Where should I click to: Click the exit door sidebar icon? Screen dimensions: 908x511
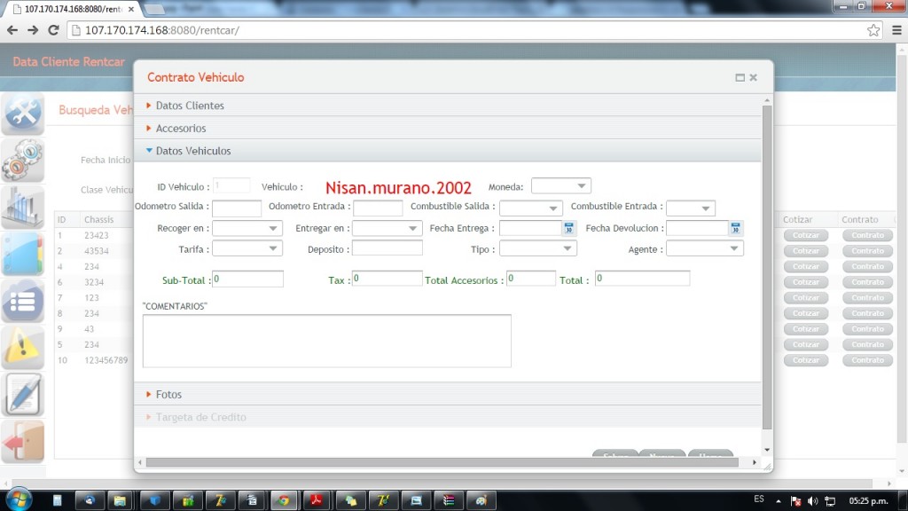tap(23, 442)
